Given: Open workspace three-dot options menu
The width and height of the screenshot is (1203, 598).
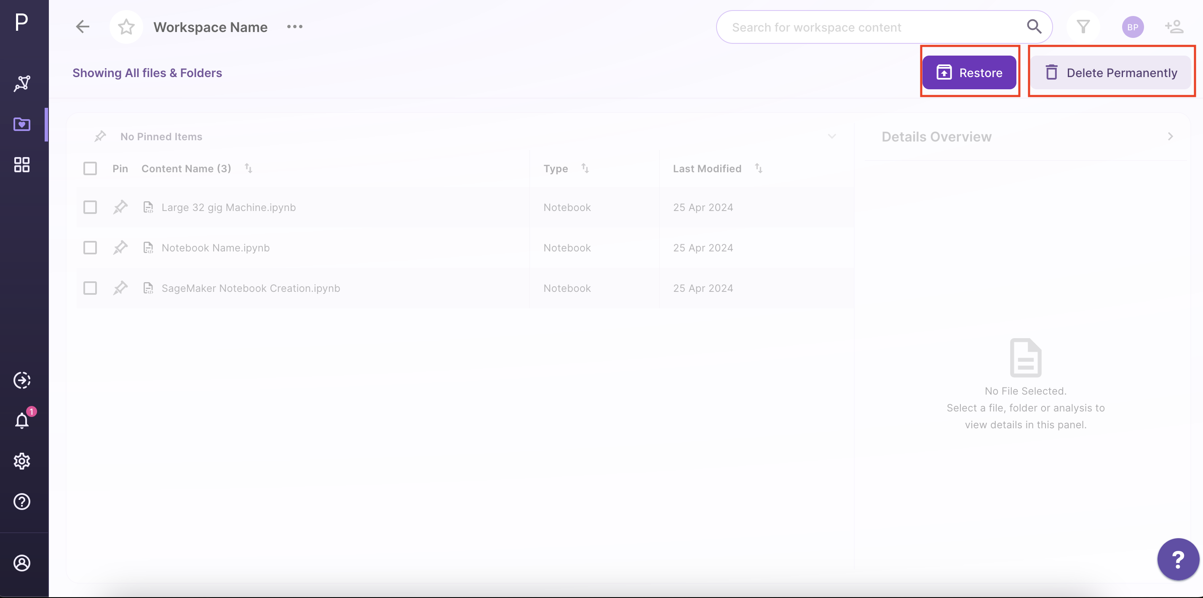Looking at the screenshot, I should click(295, 27).
